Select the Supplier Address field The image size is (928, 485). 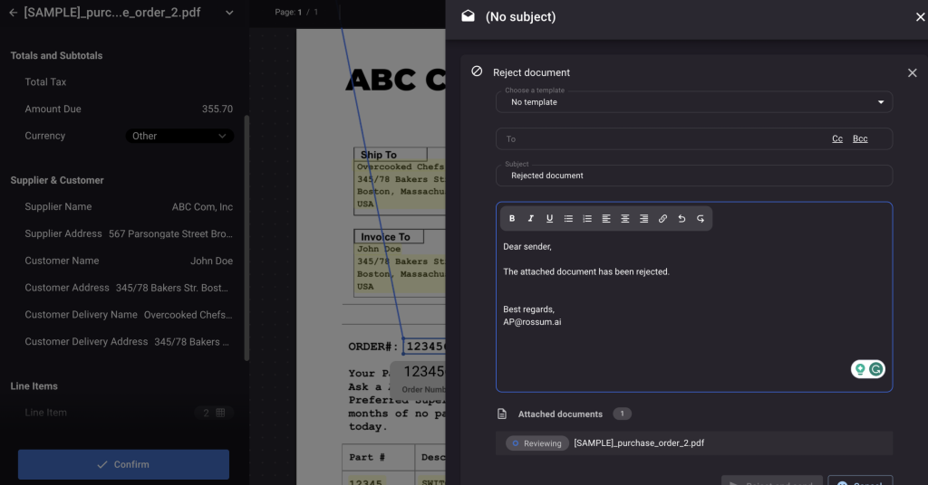tap(129, 234)
